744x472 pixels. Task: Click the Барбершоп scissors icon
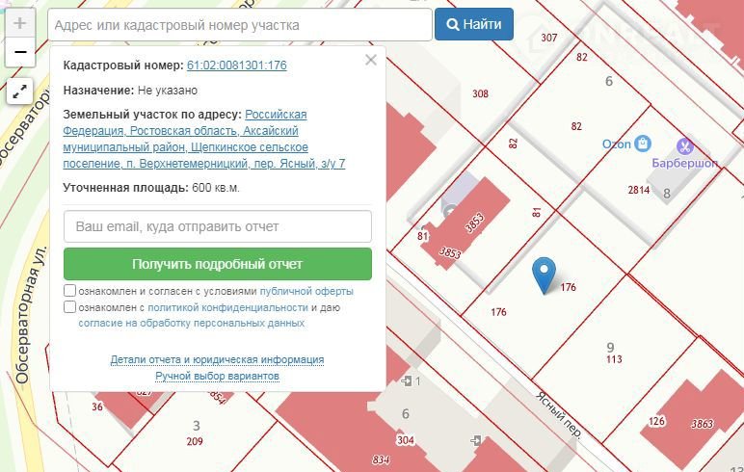point(685,146)
